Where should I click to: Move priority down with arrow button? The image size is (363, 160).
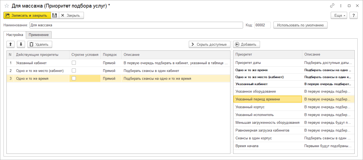(x=21, y=44)
